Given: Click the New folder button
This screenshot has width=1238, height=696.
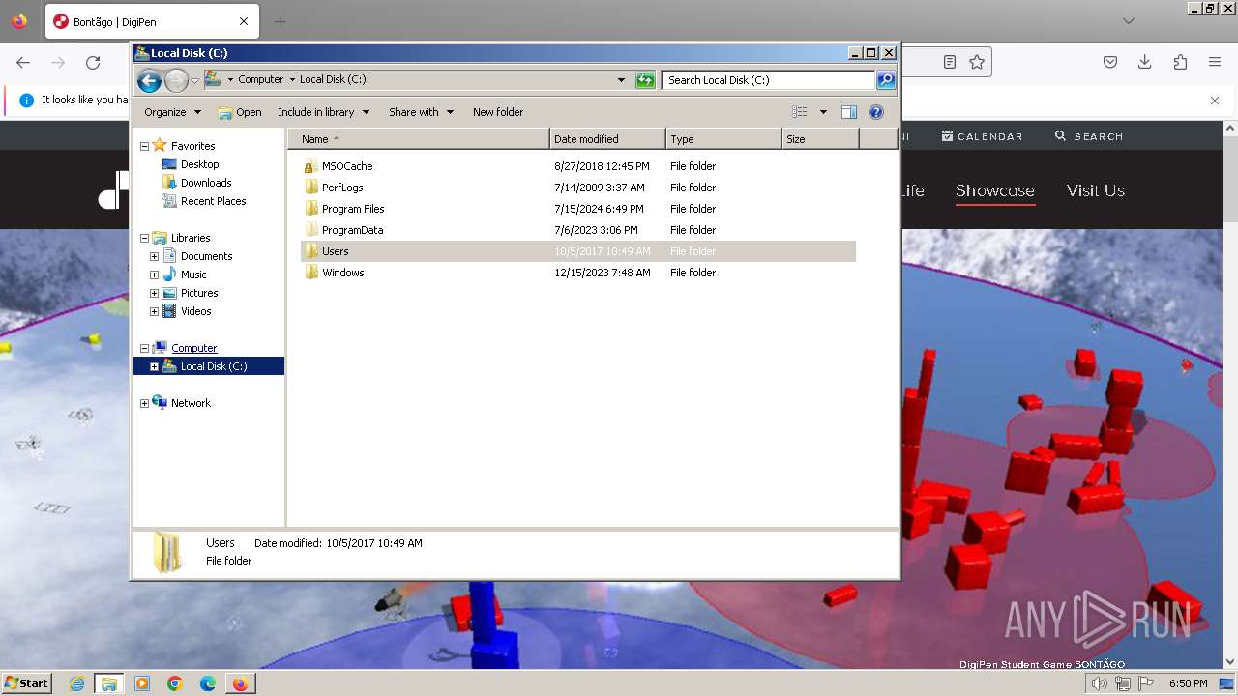Looking at the screenshot, I should [498, 112].
